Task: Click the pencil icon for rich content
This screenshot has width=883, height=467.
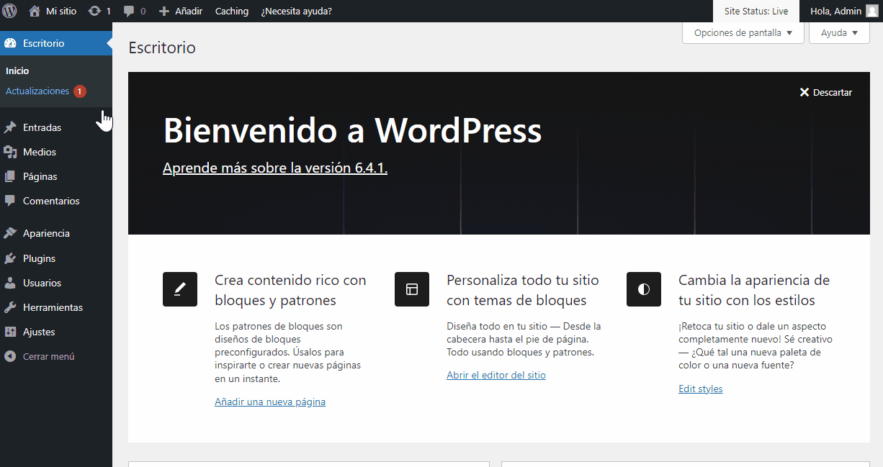Action: 180,289
